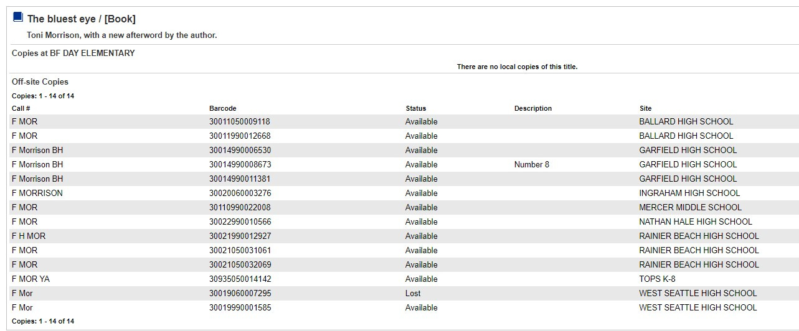Click 'F MORRISON' call number
Image resolution: width=799 pixels, height=331 pixels.
coord(37,193)
